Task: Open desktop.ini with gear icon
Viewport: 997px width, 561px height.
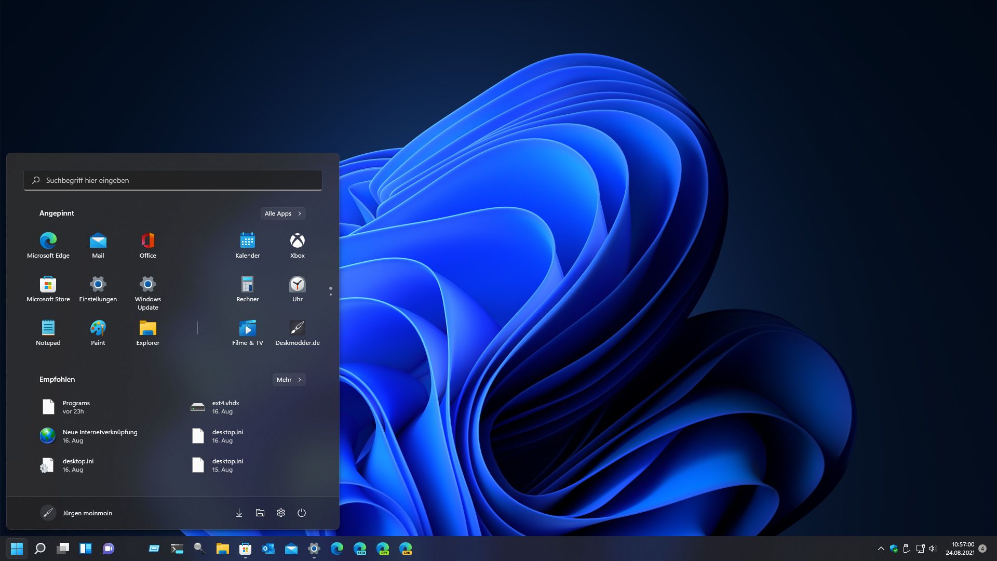Action: pos(99,465)
